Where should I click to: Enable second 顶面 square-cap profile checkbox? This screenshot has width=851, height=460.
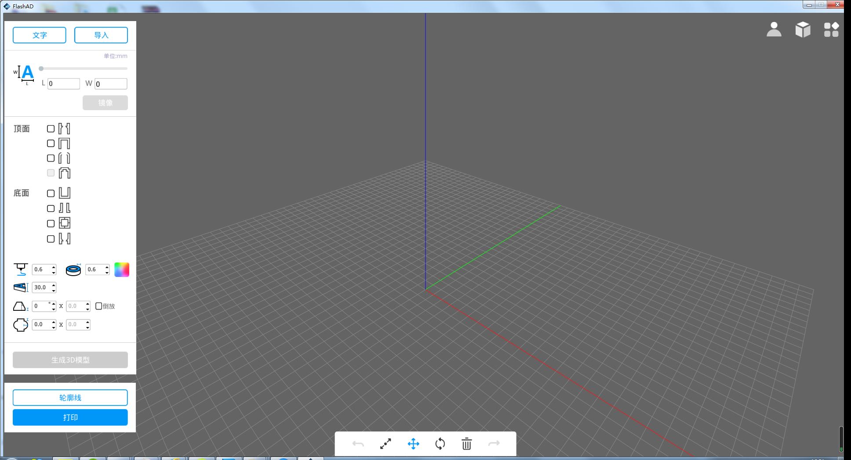pos(51,144)
